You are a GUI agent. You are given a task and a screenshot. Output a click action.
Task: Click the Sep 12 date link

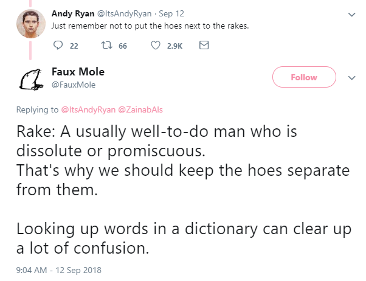click(x=167, y=13)
